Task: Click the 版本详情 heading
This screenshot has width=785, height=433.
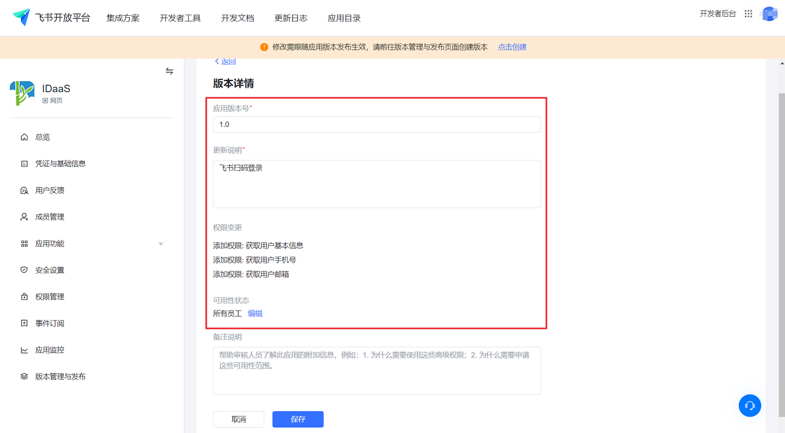Action: (x=233, y=84)
